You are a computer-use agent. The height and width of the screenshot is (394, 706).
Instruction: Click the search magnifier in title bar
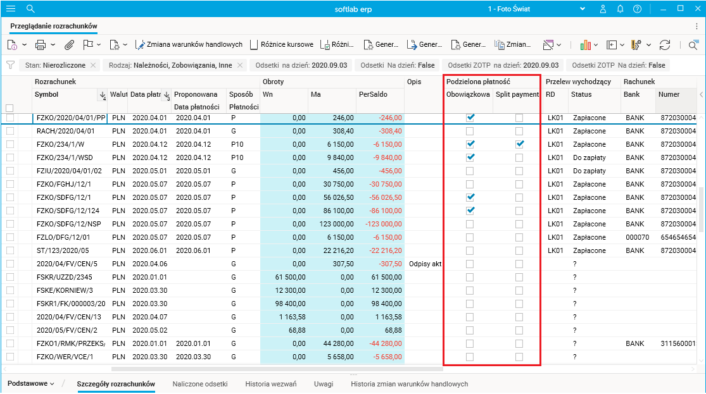tap(30, 9)
